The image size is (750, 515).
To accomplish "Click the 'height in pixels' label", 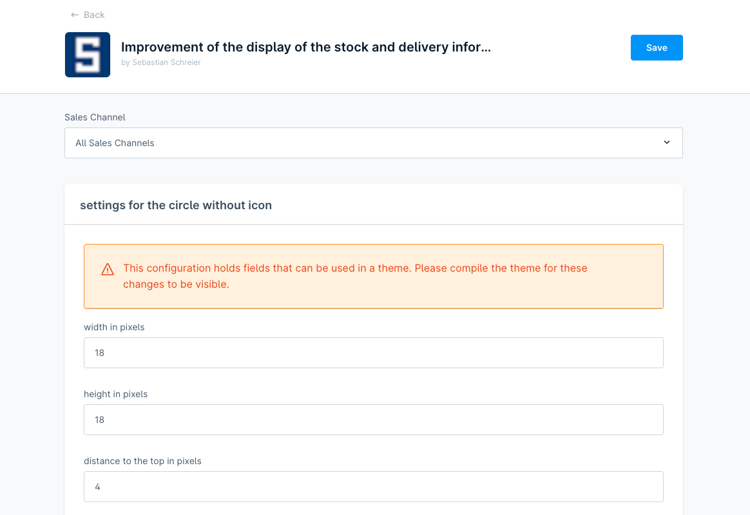I will tap(115, 394).
